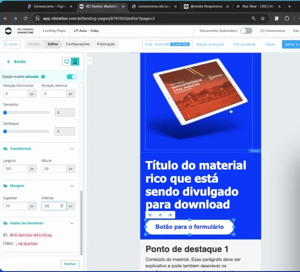300x272 pixels.
Task: Disable Edição mobile toggle
Action: point(72,77)
